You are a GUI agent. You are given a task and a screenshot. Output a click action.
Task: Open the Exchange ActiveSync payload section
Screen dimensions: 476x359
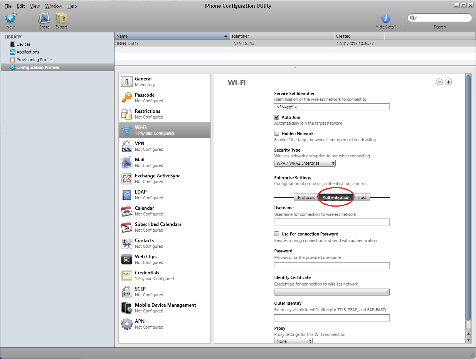tap(165, 179)
